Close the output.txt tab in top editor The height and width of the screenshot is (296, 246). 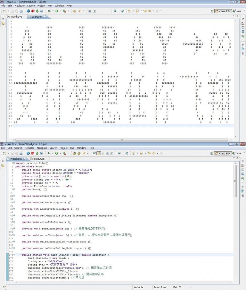click(45, 17)
